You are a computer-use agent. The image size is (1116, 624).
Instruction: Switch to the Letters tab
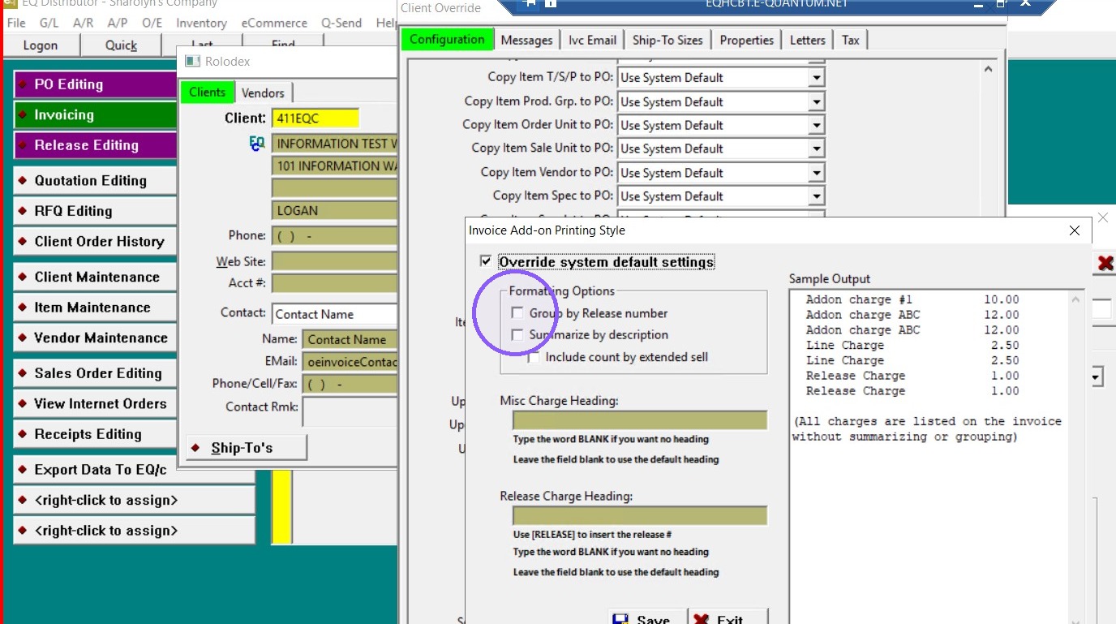point(807,40)
